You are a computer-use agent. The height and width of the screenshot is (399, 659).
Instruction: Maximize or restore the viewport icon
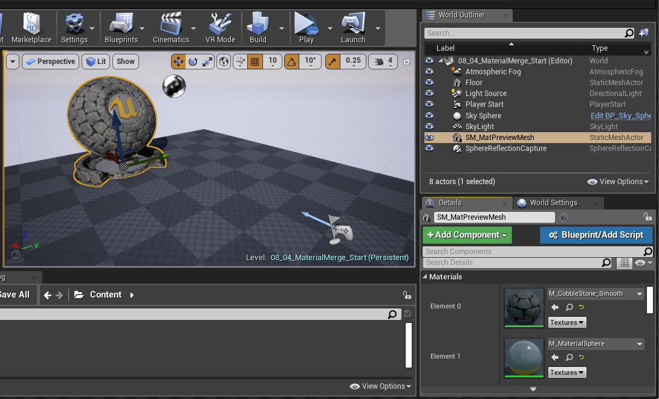406,62
